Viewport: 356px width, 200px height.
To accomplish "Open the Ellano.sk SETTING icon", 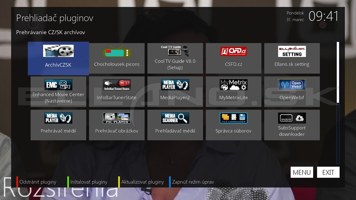I will [x=292, y=51].
